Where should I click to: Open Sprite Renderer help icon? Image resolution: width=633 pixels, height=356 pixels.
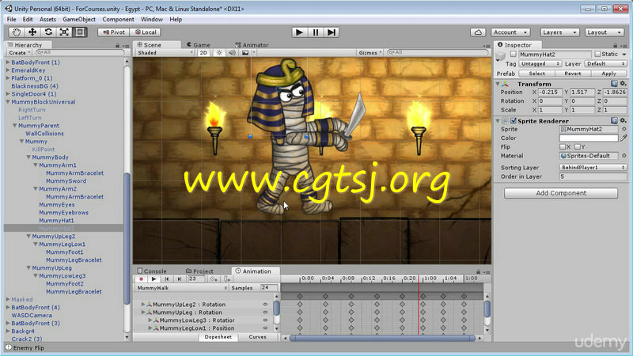coord(614,121)
